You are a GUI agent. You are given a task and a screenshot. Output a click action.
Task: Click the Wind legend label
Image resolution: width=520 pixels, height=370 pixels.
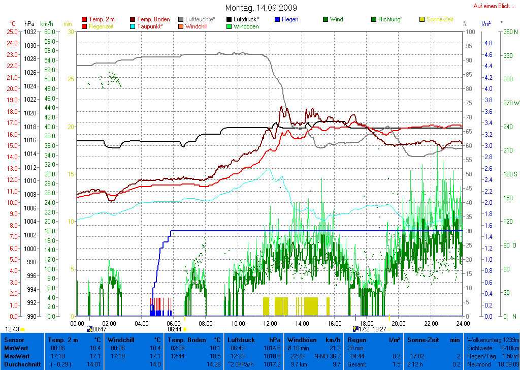pos(336,20)
